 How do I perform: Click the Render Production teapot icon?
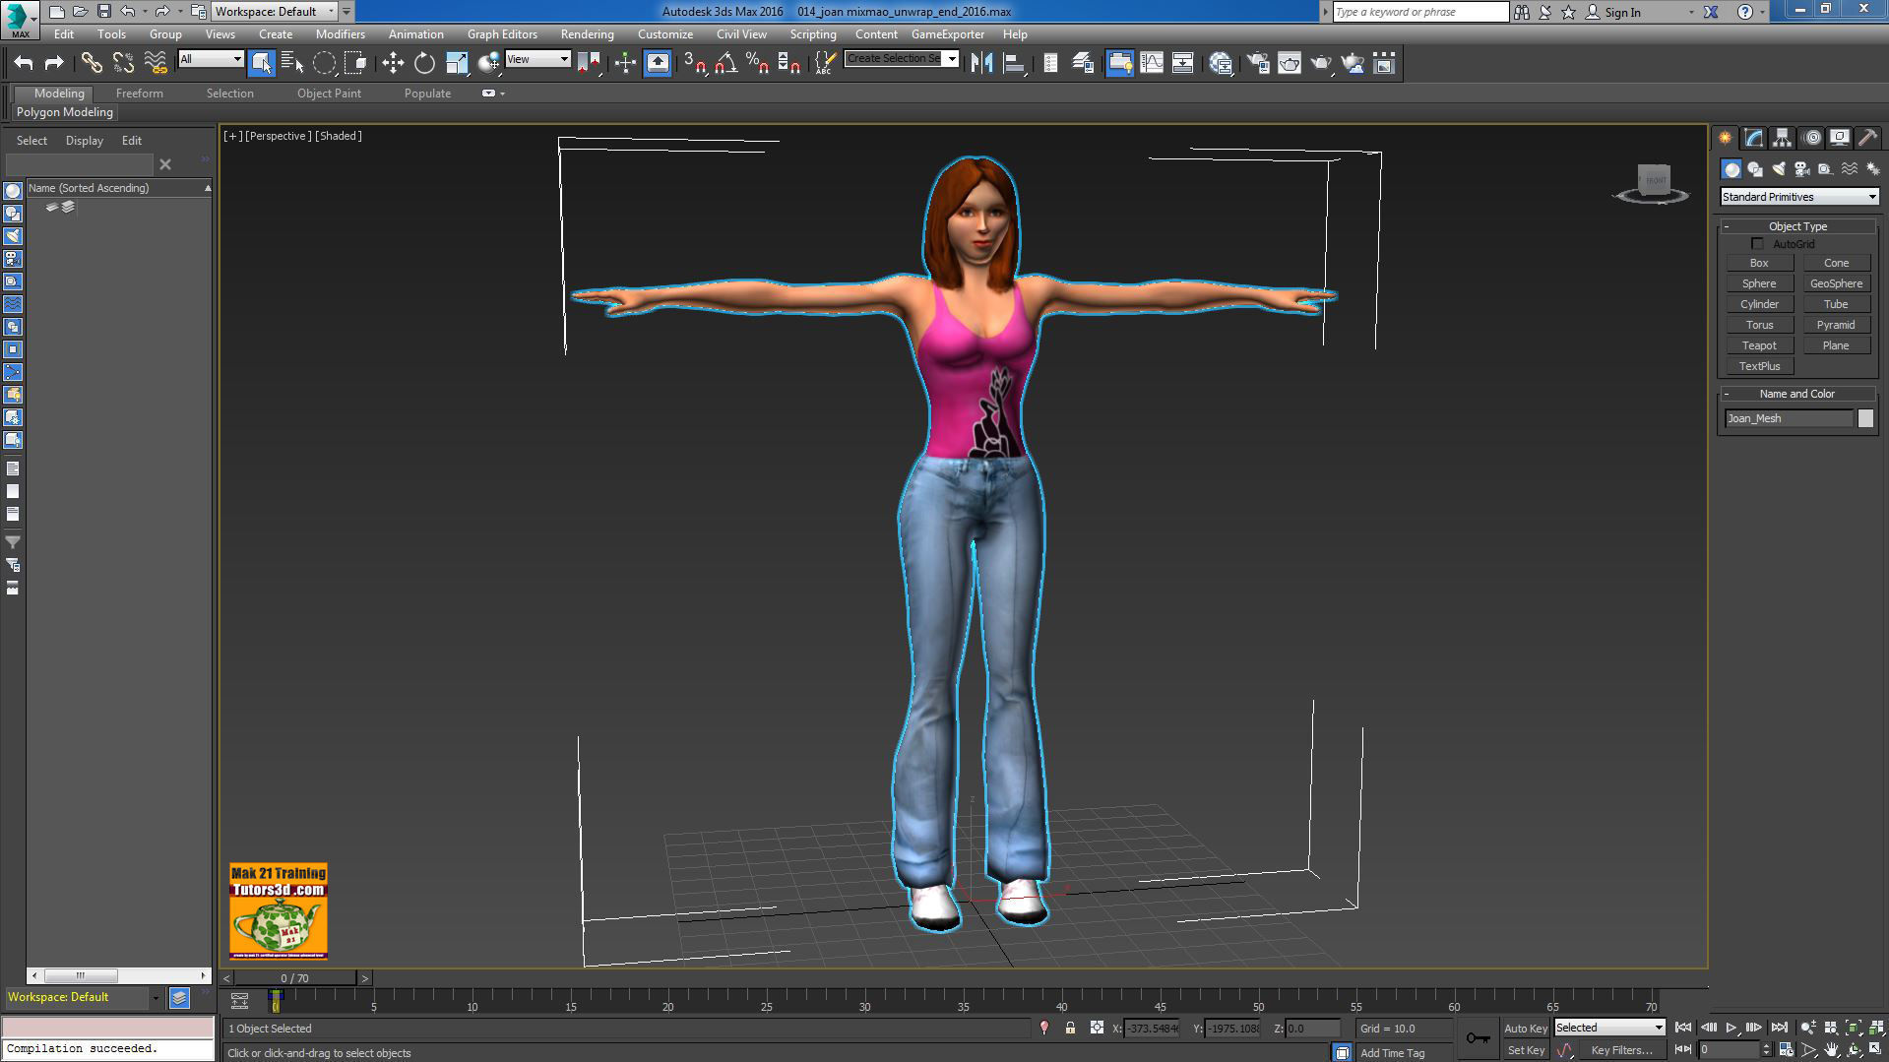(1321, 63)
